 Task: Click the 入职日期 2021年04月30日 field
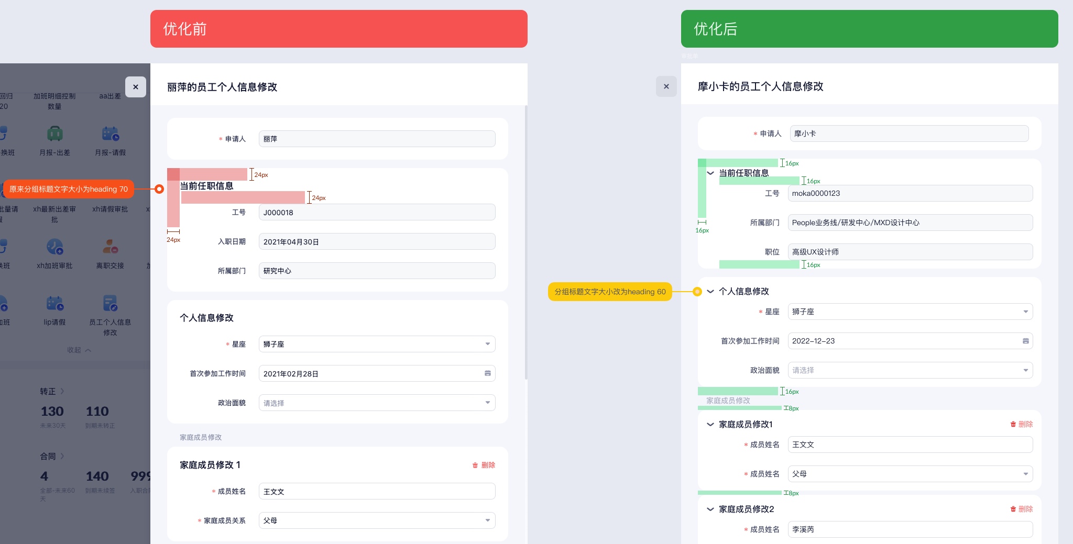click(x=377, y=241)
